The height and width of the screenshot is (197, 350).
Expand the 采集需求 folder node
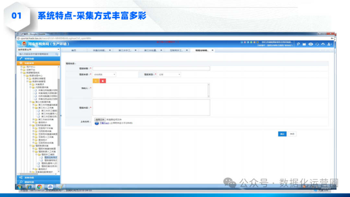coord(30,84)
